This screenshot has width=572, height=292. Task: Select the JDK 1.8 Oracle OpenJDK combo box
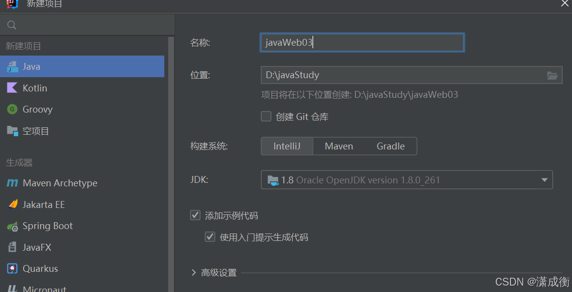click(407, 180)
